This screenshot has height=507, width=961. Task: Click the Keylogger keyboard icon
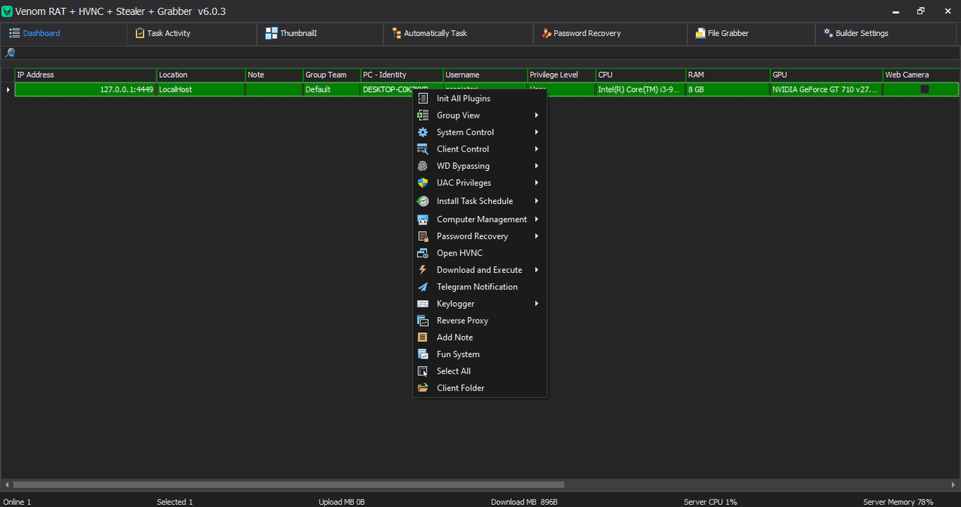[x=423, y=304]
